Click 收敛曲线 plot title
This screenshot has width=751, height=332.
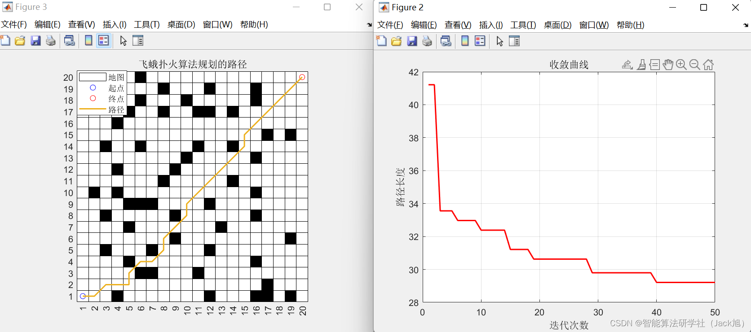tap(569, 65)
